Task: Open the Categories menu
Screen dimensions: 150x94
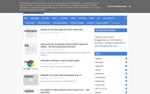Action: [82, 18]
